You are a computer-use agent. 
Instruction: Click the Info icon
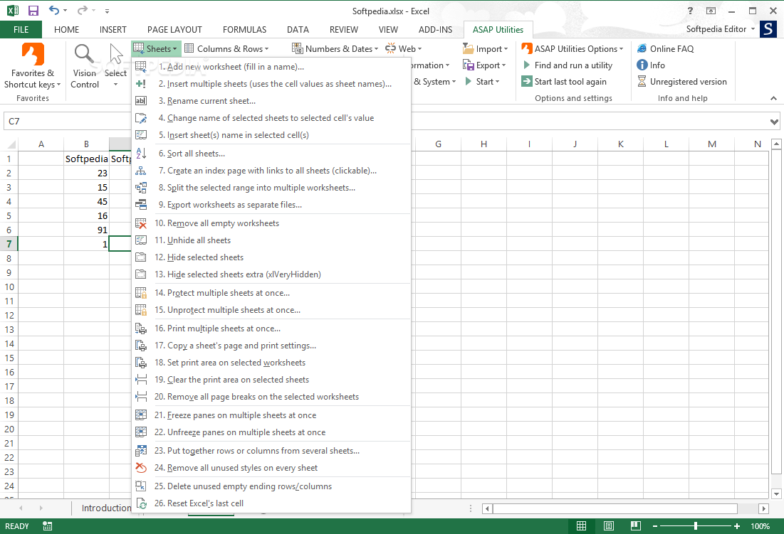click(x=642, y=65)
